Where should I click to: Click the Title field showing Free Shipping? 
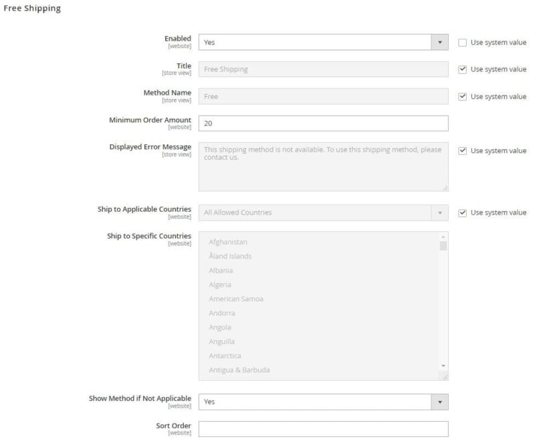(x=323, y=69)
